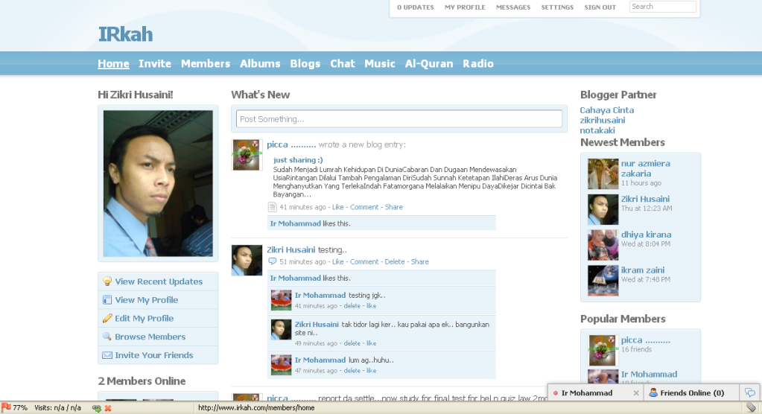The height and width of the screenshot is (414, 762).
Task: Open the 'just sharing :)' blog entry
Action: [298, 160]
